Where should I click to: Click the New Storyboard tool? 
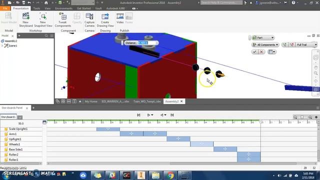(x=25, y=20)
